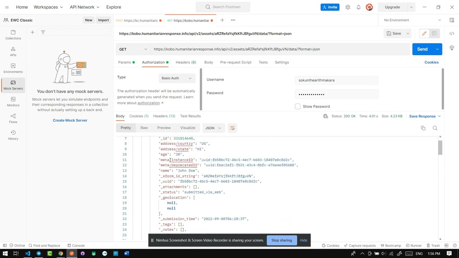Open the Test Results tab
This screenshot has width=459, height=258.
coord(190,116)
